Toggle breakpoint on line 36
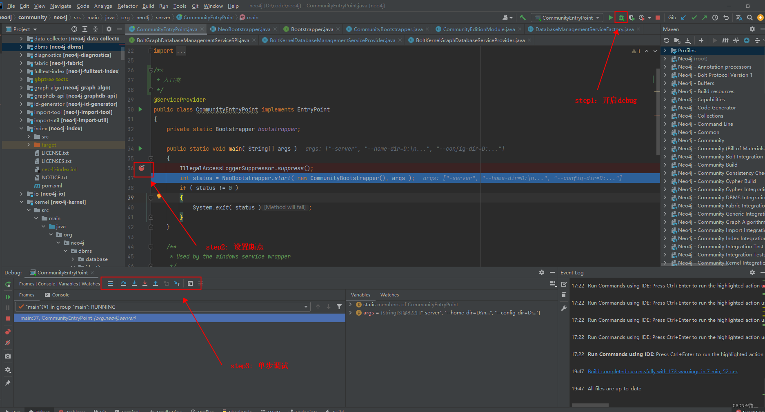The height and width of the screenshot is (412, 765). pyautogui.click(x=142, y=168)
